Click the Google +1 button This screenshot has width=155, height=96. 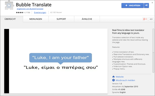(x=145, y=19)
